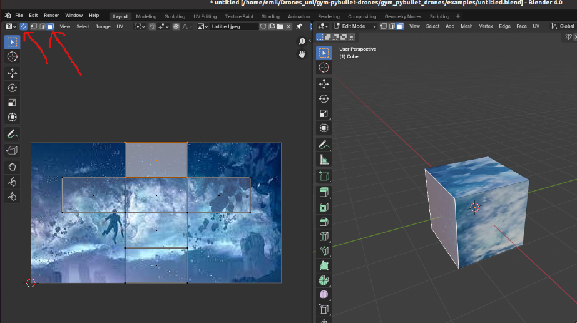
Task: Enable vertex select mode in UV editor header
Action: [x=34, y=26]
